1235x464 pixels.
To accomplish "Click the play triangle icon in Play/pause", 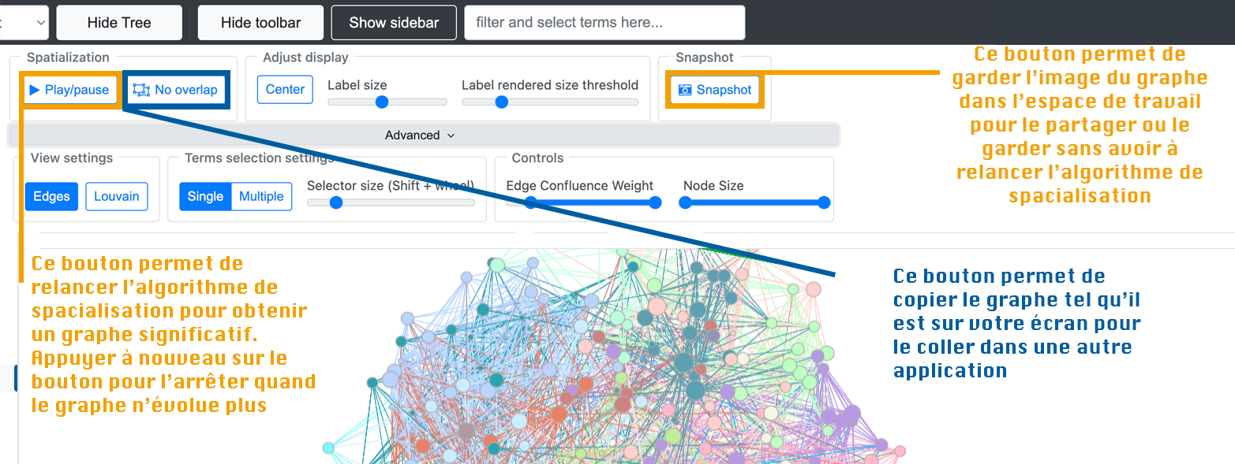I will click(x=35, y=91).
